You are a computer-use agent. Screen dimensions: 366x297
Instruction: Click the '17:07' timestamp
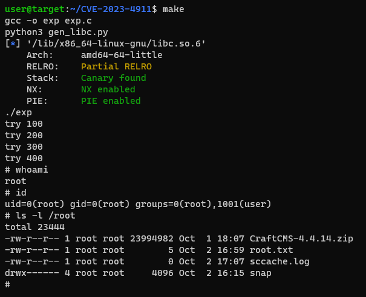tap(230, 261)
